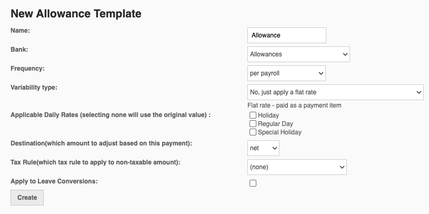Select the Frequency: label text
Viewport: 429px width, 214px height.
(27, 69)
